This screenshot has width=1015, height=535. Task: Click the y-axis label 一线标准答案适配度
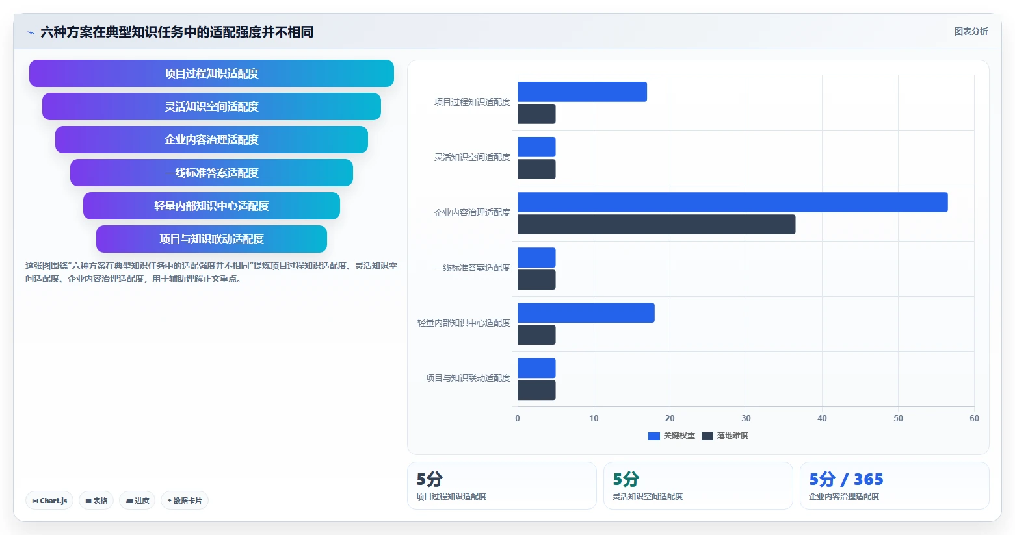click(x=472, y=267)
